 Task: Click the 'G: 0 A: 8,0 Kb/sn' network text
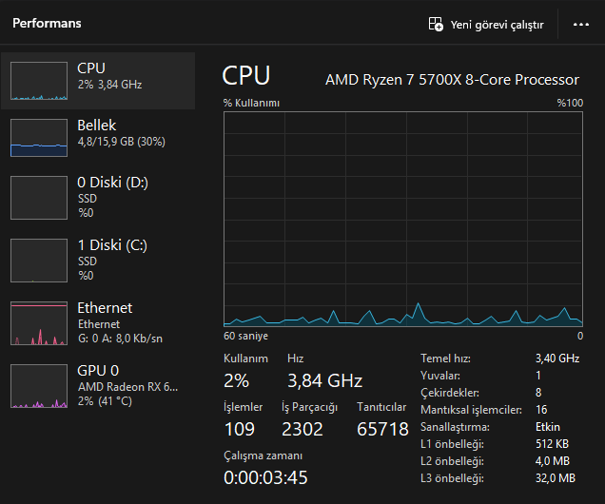(x=120, y=339)
